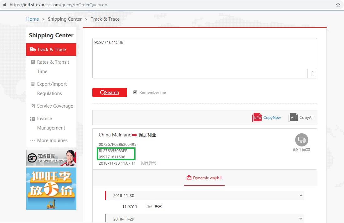344x223 pixels.
Task: Click the red Search button
Action: click(x=110, y=92)
